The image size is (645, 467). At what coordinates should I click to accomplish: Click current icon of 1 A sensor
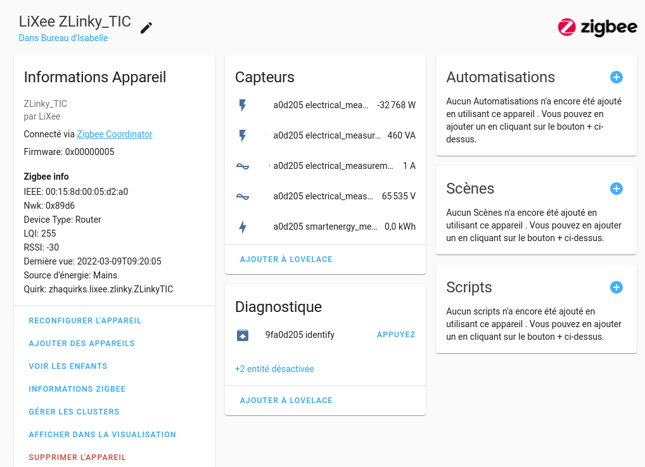click(243, 166)
